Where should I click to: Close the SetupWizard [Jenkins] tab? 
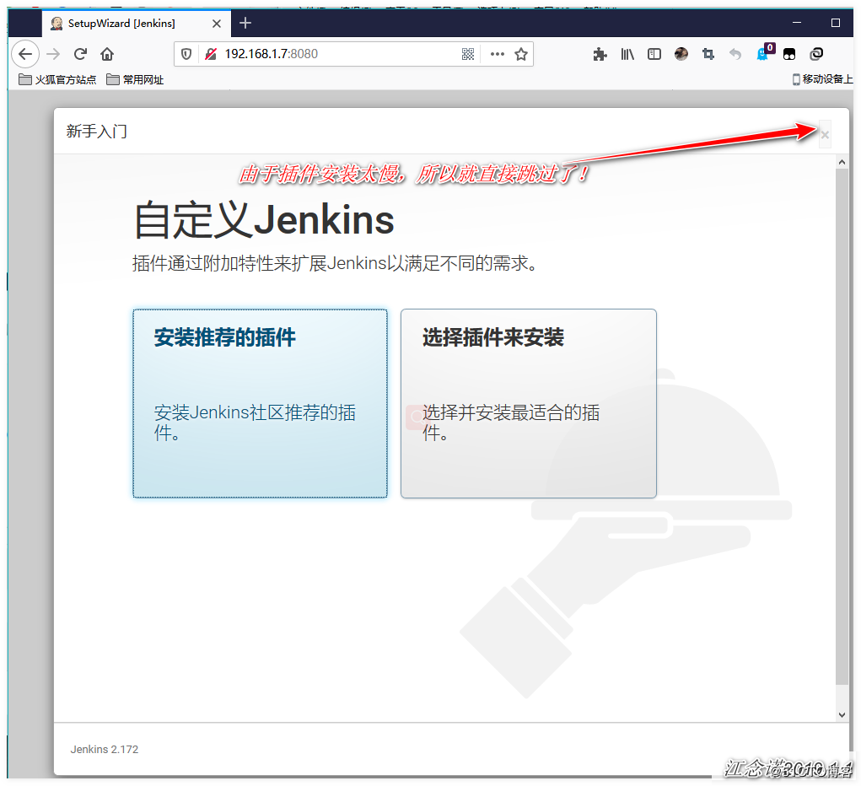pyautogui.click(x=217, y=24)
